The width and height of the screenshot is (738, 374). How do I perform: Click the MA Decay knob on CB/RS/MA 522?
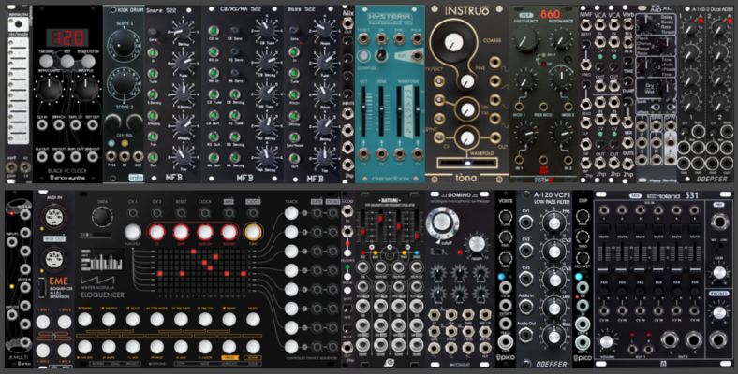267,156
